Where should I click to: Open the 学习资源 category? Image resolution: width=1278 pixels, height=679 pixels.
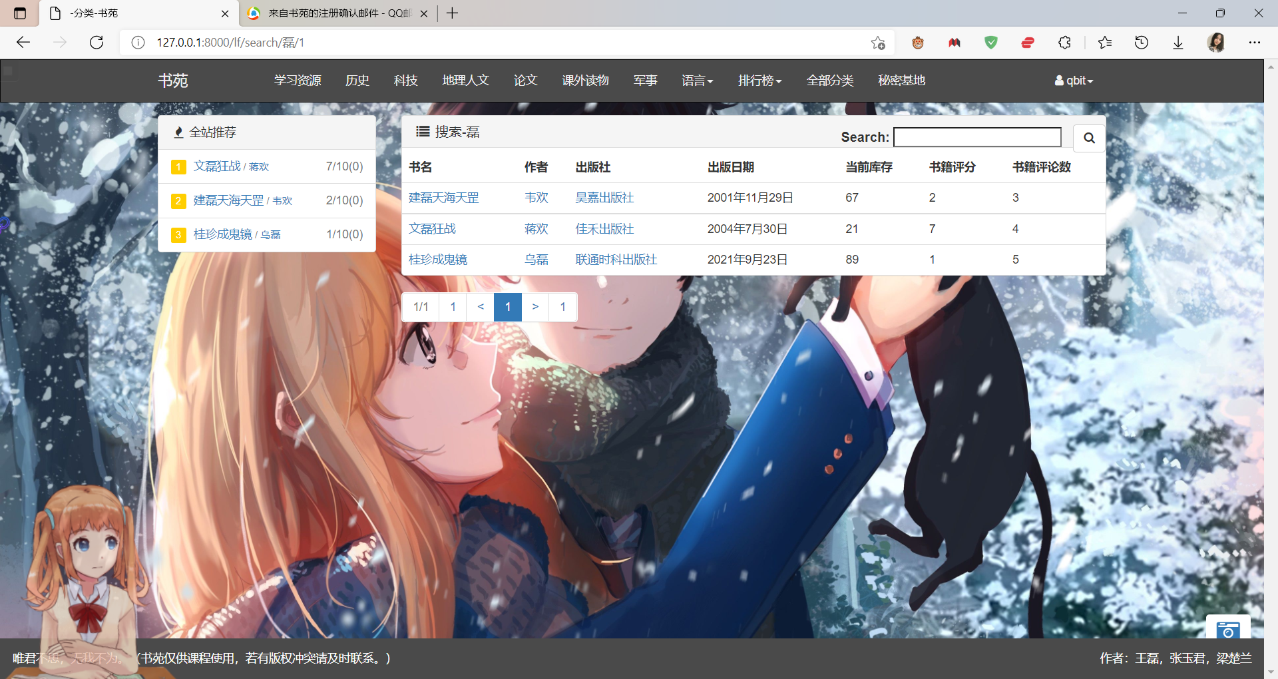(298, 81)
